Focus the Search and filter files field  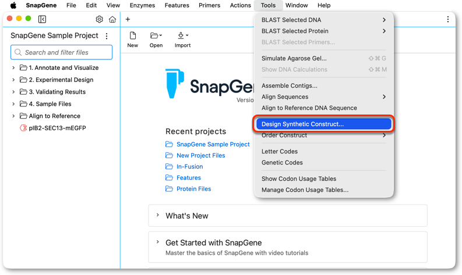61,52
